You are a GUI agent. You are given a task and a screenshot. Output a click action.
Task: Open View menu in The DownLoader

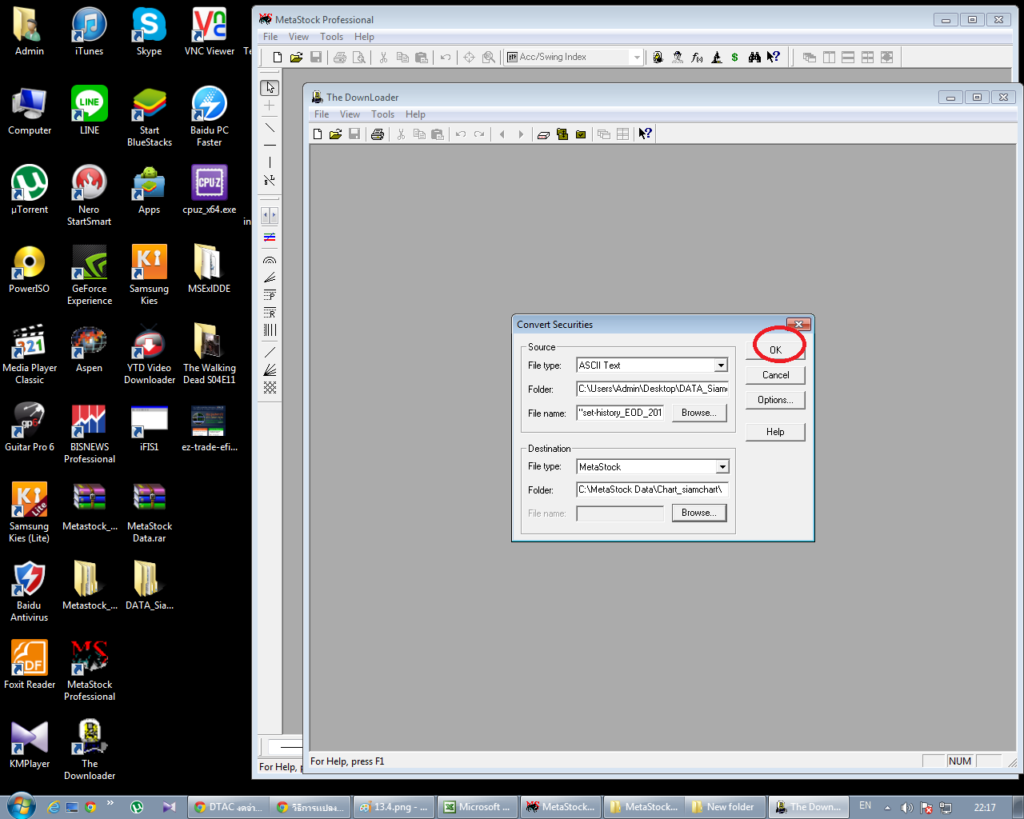(350, 114)
